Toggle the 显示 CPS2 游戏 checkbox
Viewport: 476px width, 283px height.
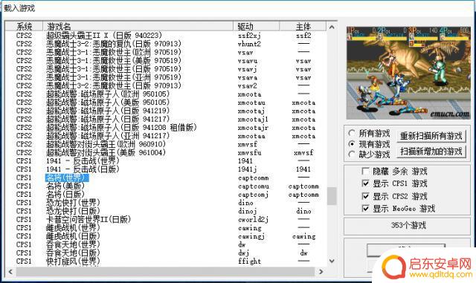click(366, 196)
